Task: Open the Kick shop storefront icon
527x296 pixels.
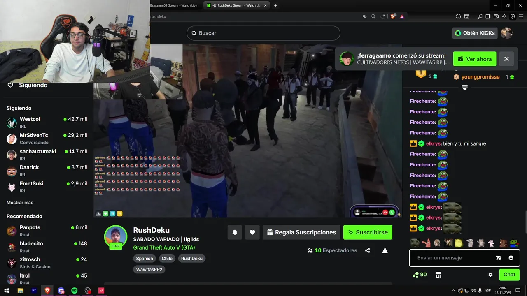Action: [438, 275]
